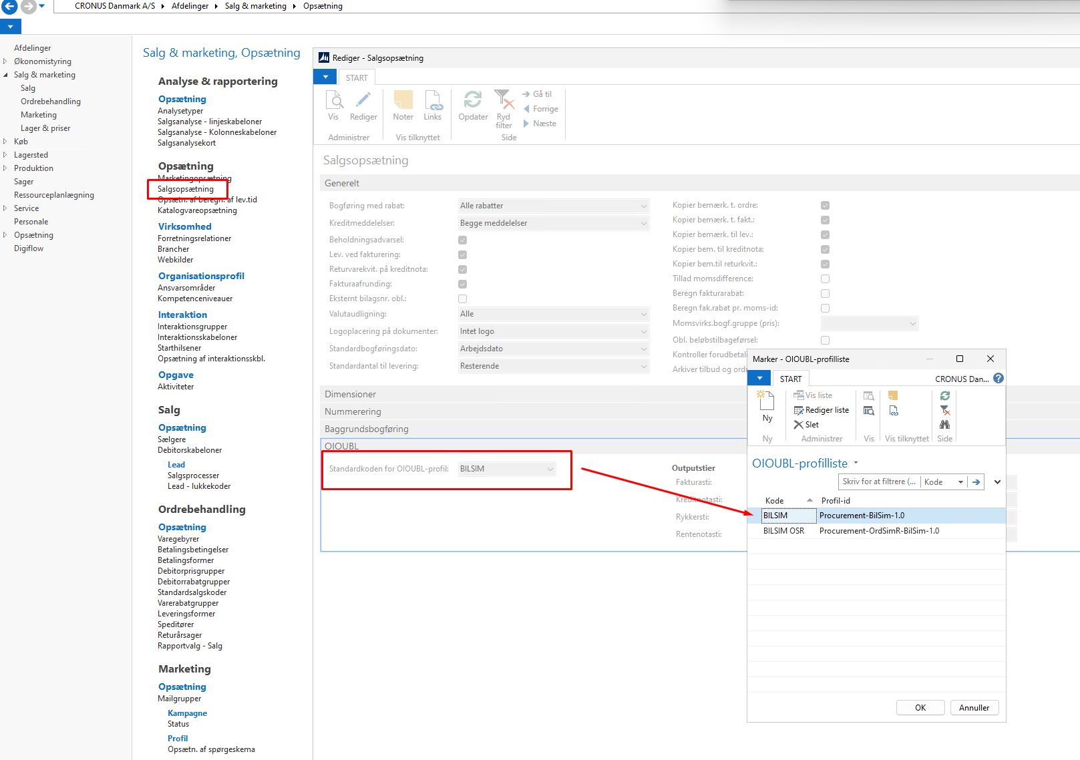The width and height of the screenshot is (1080, 760).
Task: Open the help question mark icon
Action: [999, 378]
